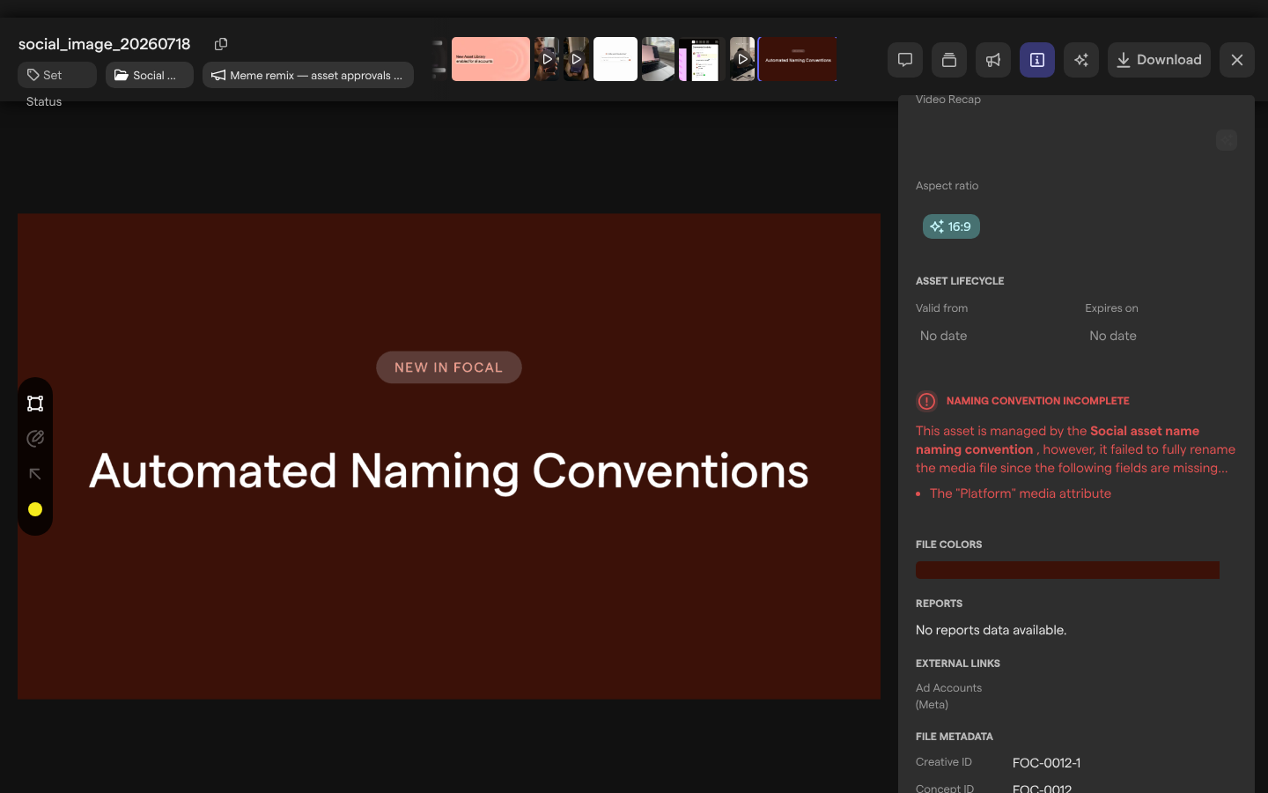Close the asset viewer
Image resolution: width=1268 pixels, height=793 pixels.
1237,60
